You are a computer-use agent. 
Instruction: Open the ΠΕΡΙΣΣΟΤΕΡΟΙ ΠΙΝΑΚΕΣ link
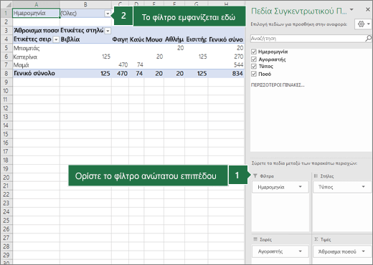click(278, 85)
